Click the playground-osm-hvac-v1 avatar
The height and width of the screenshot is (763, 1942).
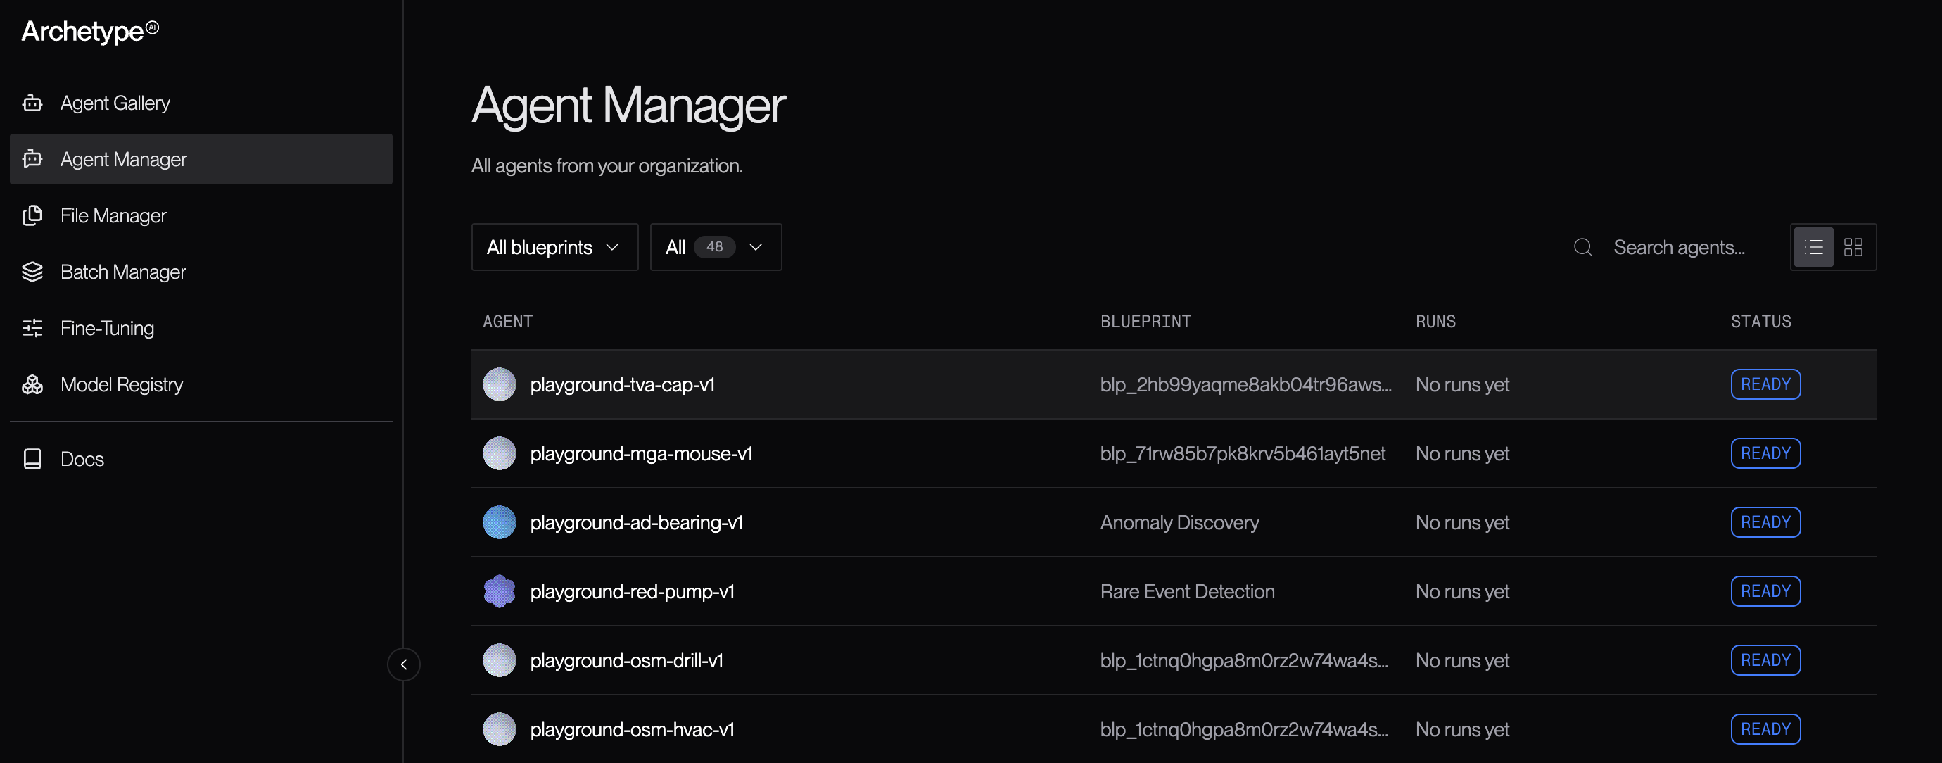tap(499, 729)
